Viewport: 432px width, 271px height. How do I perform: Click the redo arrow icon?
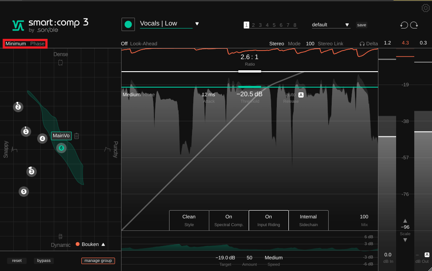coord(414,25)
